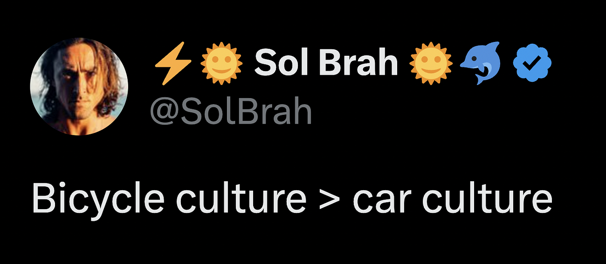This screenshot has width=606, height=264.
Task: Click the blue verified checkmark badge
Action: pos(532,64)
